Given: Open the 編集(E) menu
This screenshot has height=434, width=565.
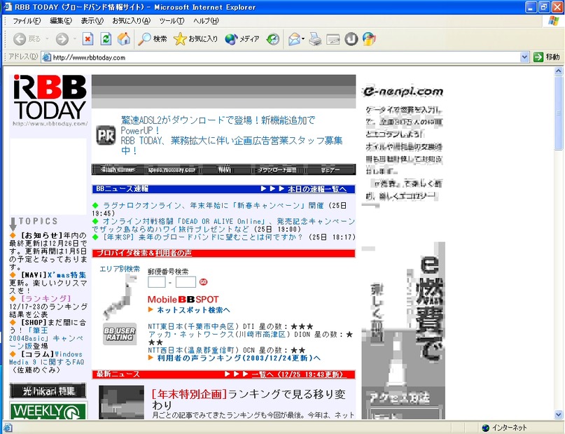Looking at the screenshot, I should (x=61, y=21).
